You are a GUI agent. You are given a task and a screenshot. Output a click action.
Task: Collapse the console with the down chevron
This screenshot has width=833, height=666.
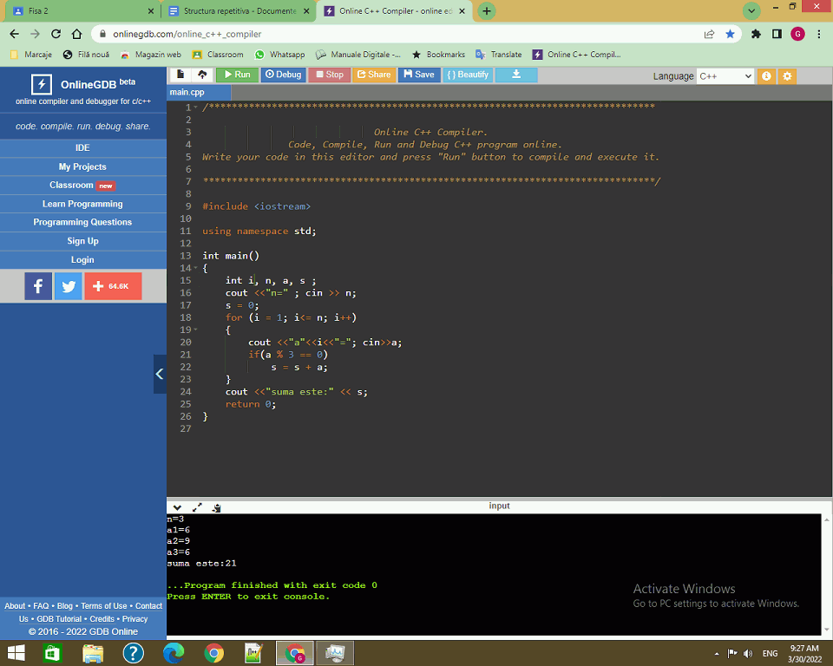(177, 507)
